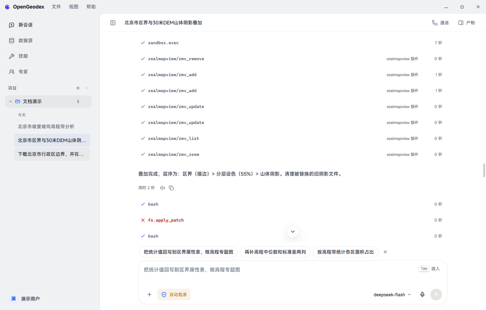Click the checkmark beside zmv_list
Viewport: 486px width, 310px height.
point(143,138)
